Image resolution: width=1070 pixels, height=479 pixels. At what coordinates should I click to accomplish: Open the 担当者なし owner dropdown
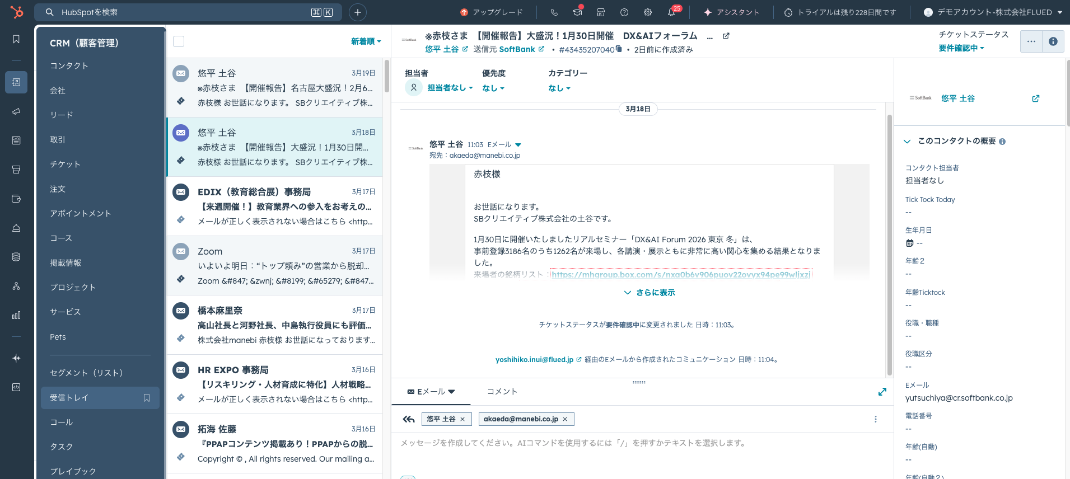coord(450,88)
